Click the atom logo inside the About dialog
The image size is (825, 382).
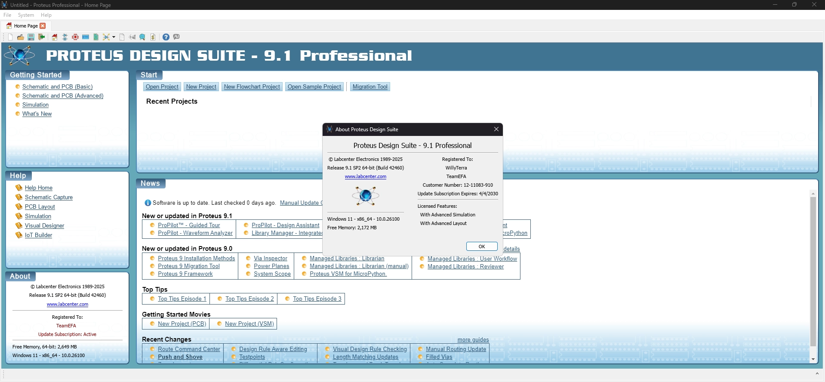[366, 196]
